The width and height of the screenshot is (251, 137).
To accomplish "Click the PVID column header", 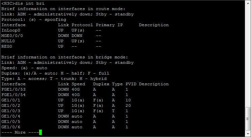I will point(131,84).
